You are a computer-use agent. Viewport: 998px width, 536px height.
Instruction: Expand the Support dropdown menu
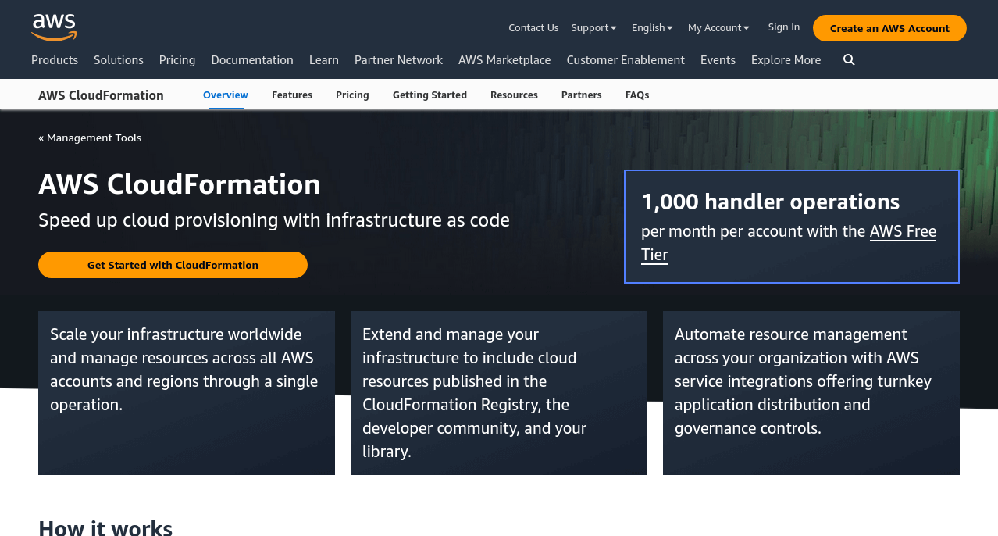coord(593,27)
